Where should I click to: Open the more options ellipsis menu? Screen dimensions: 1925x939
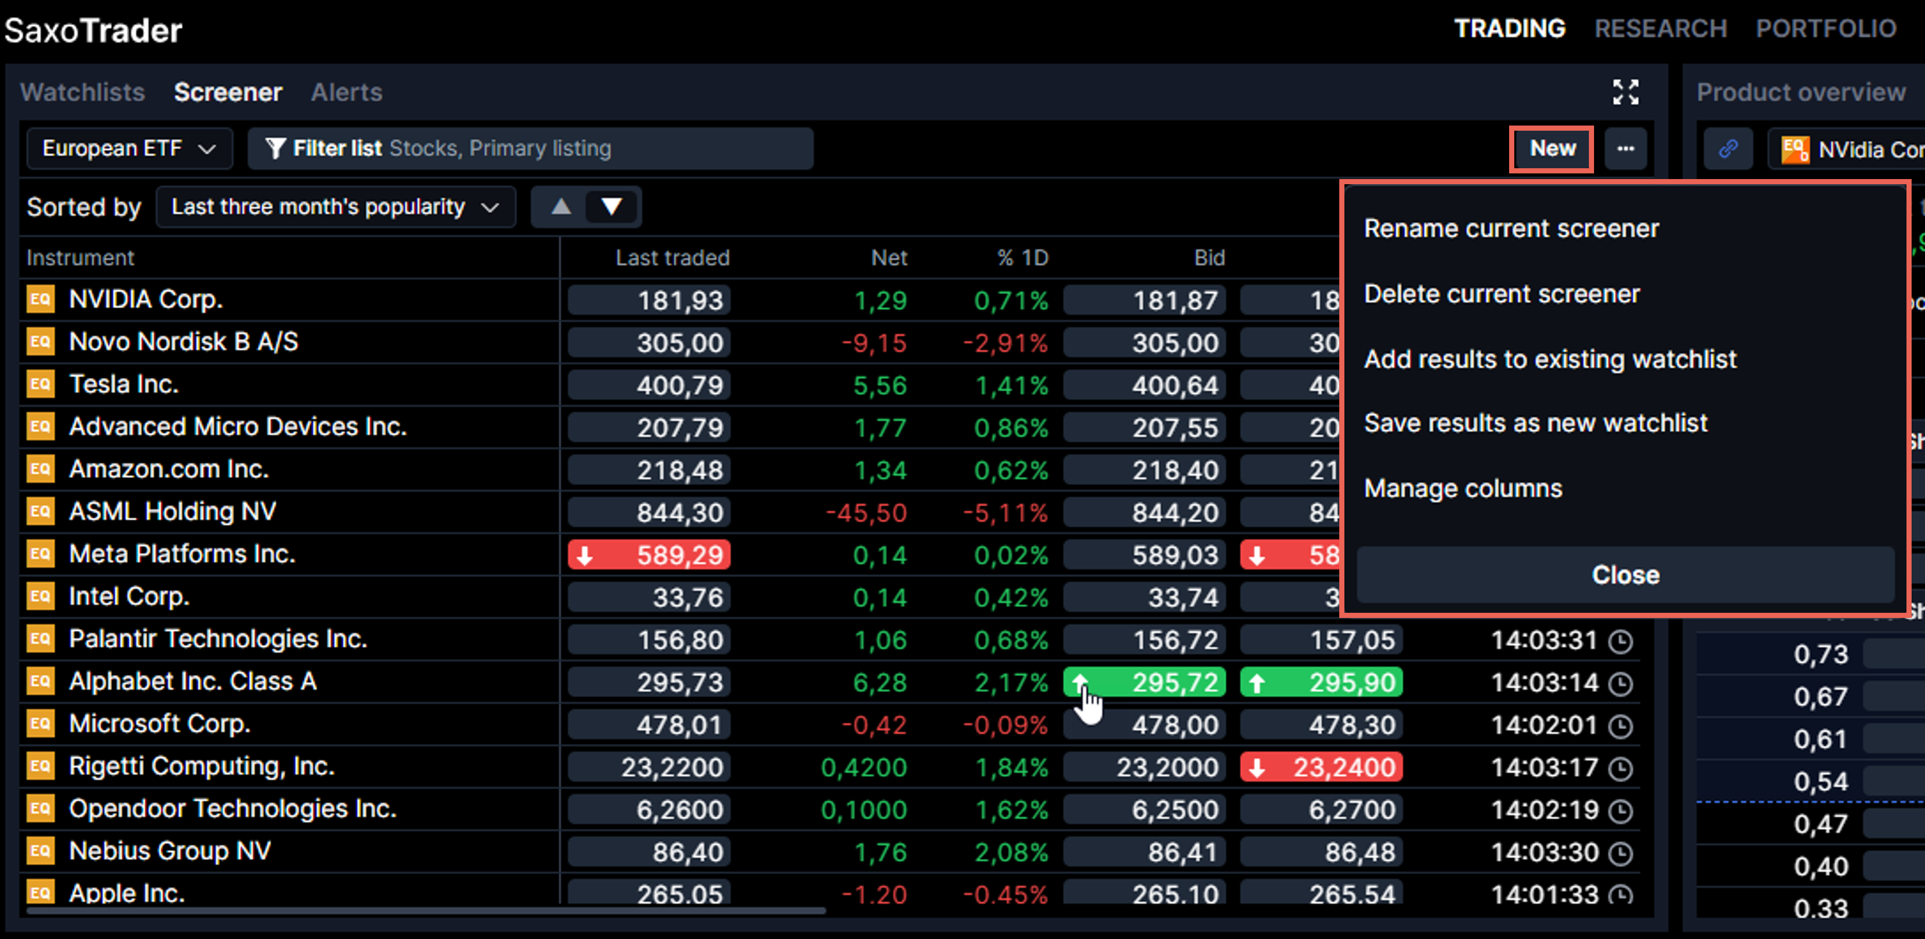[1627, 149]
